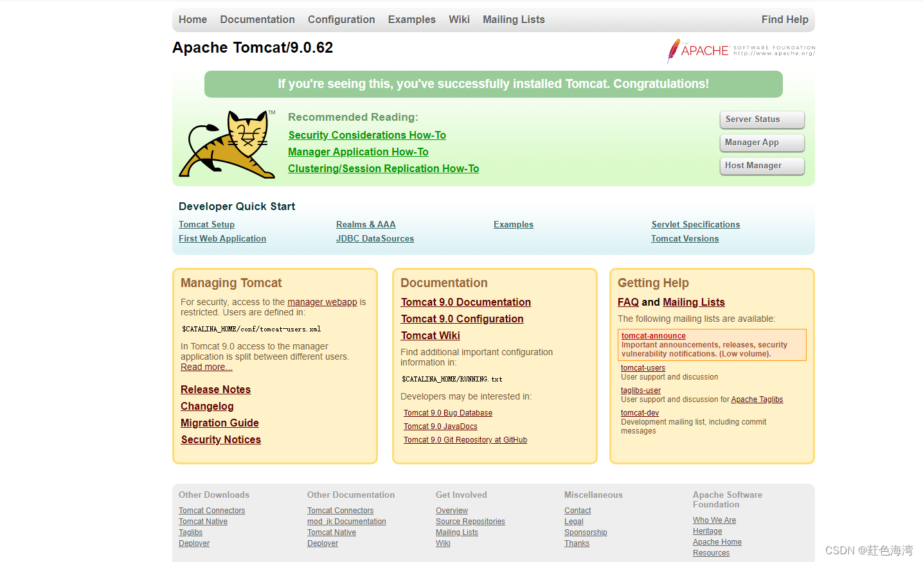Open the taglibs-user mailing list link
The height and width of the screenshot is (562, 923).
(641, 391)
